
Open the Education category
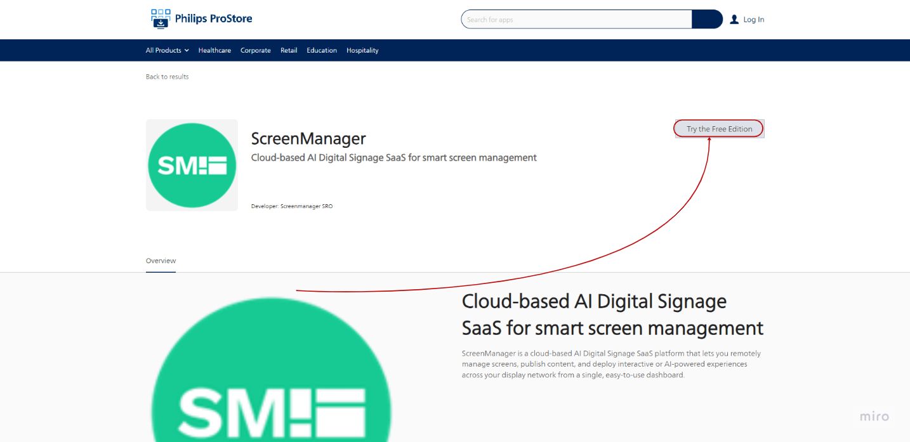click(x=322, y=50)
